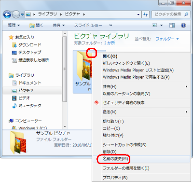Click the デスクトップ monitor icon
The height and width of the screenshot is (182, 193).
14,53
